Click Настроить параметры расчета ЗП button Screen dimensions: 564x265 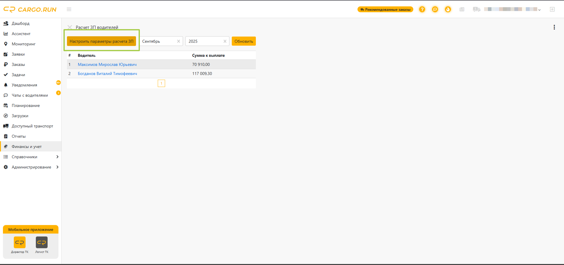[x=102, y=41]
